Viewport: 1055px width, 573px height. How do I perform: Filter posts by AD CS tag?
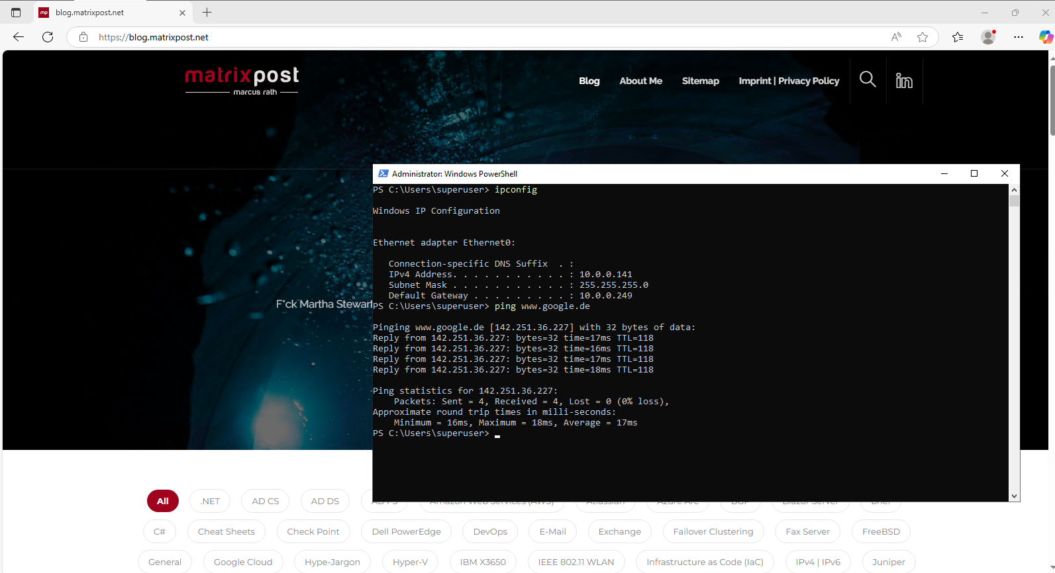pyautogui.click(x=266, y=501)
